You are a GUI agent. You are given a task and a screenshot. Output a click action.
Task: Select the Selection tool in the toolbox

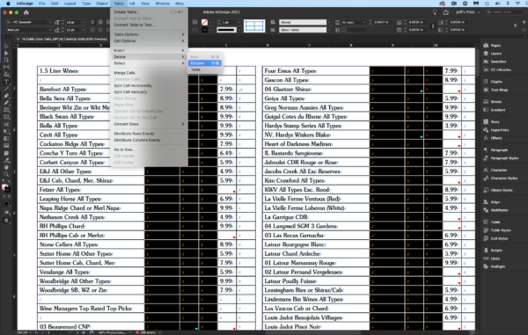[6, 46]
